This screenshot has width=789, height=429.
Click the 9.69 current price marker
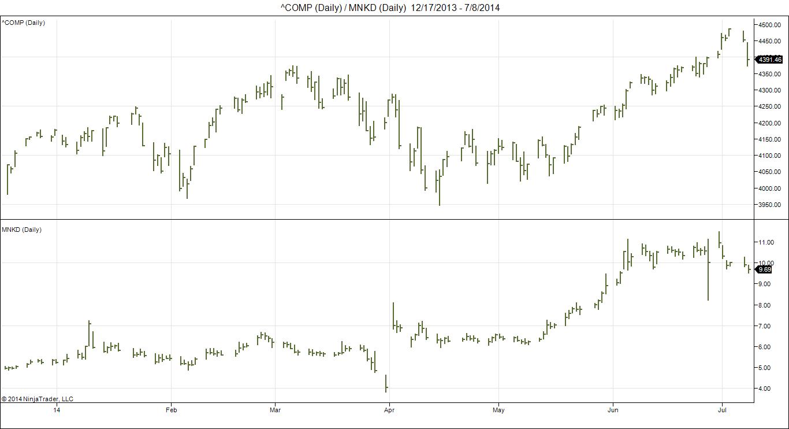[764, 269]
